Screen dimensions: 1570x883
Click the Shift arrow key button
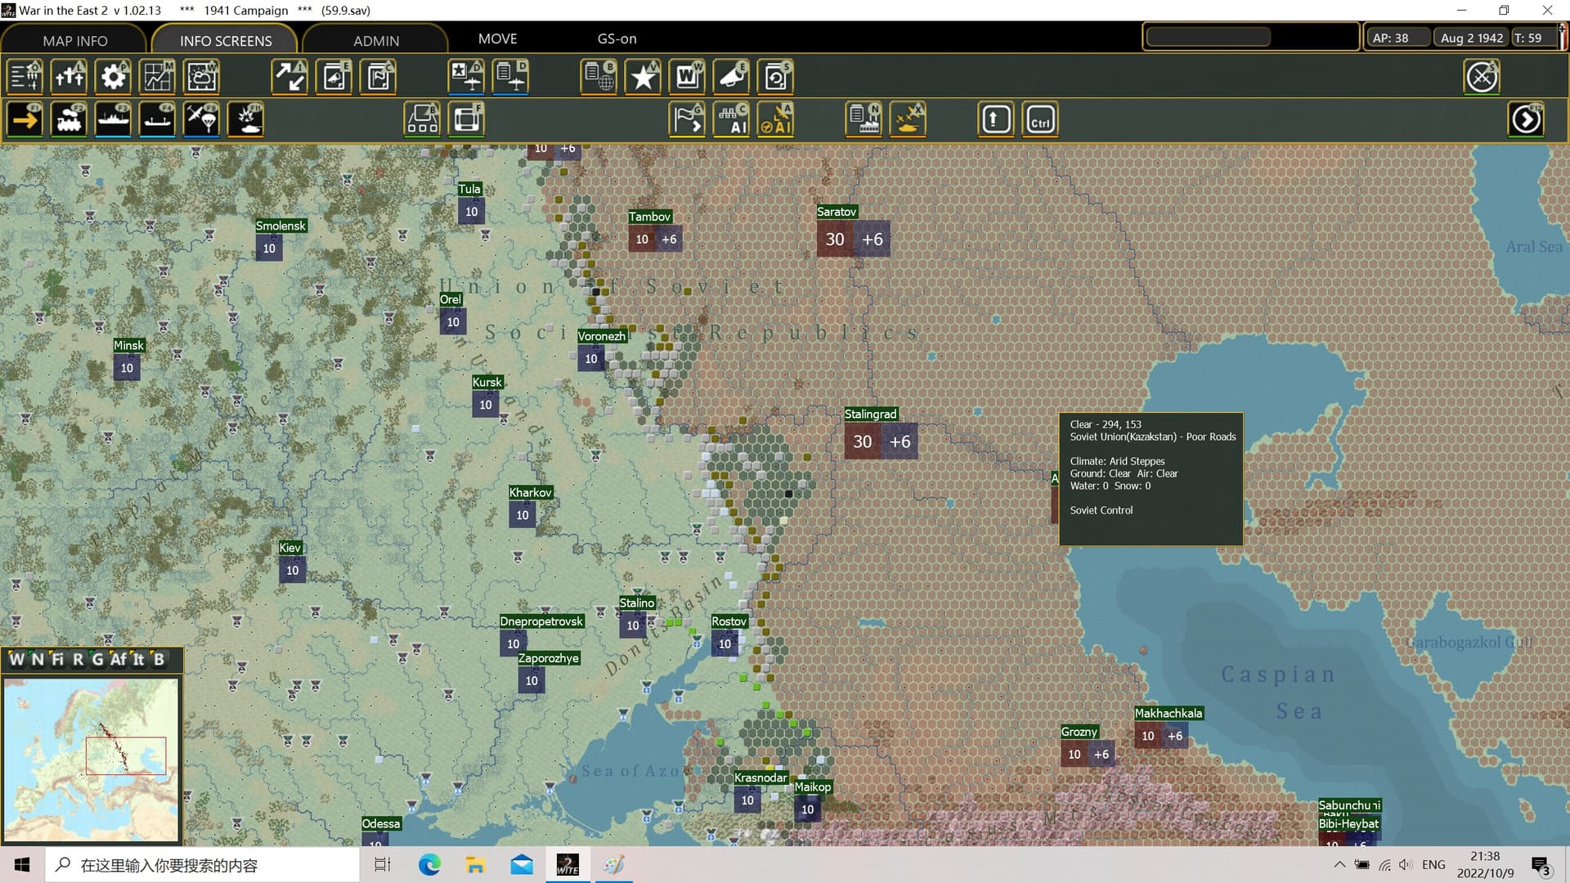tap(995, 120)
